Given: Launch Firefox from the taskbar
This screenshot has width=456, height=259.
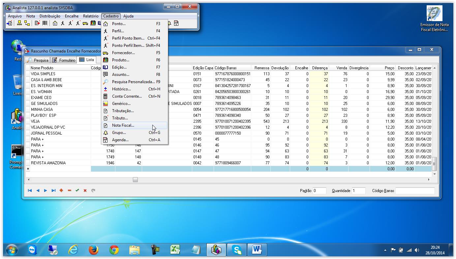Looking at the screenshot, I should pos(94,250).
